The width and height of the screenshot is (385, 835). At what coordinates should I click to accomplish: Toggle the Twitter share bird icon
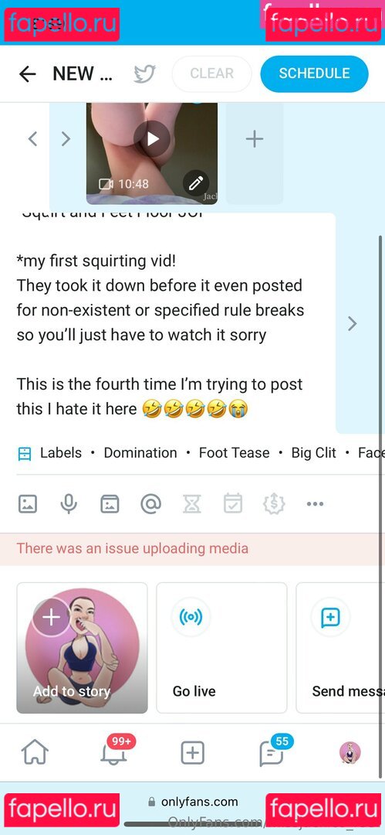pos(144,74)
